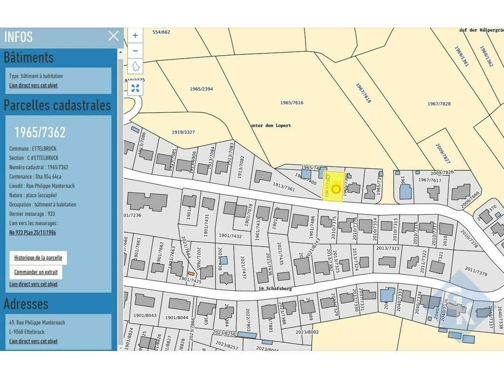Screen dimensions: 504x378
Task: Open direct link under Bâtiments section
Action: tap(33, 86)
